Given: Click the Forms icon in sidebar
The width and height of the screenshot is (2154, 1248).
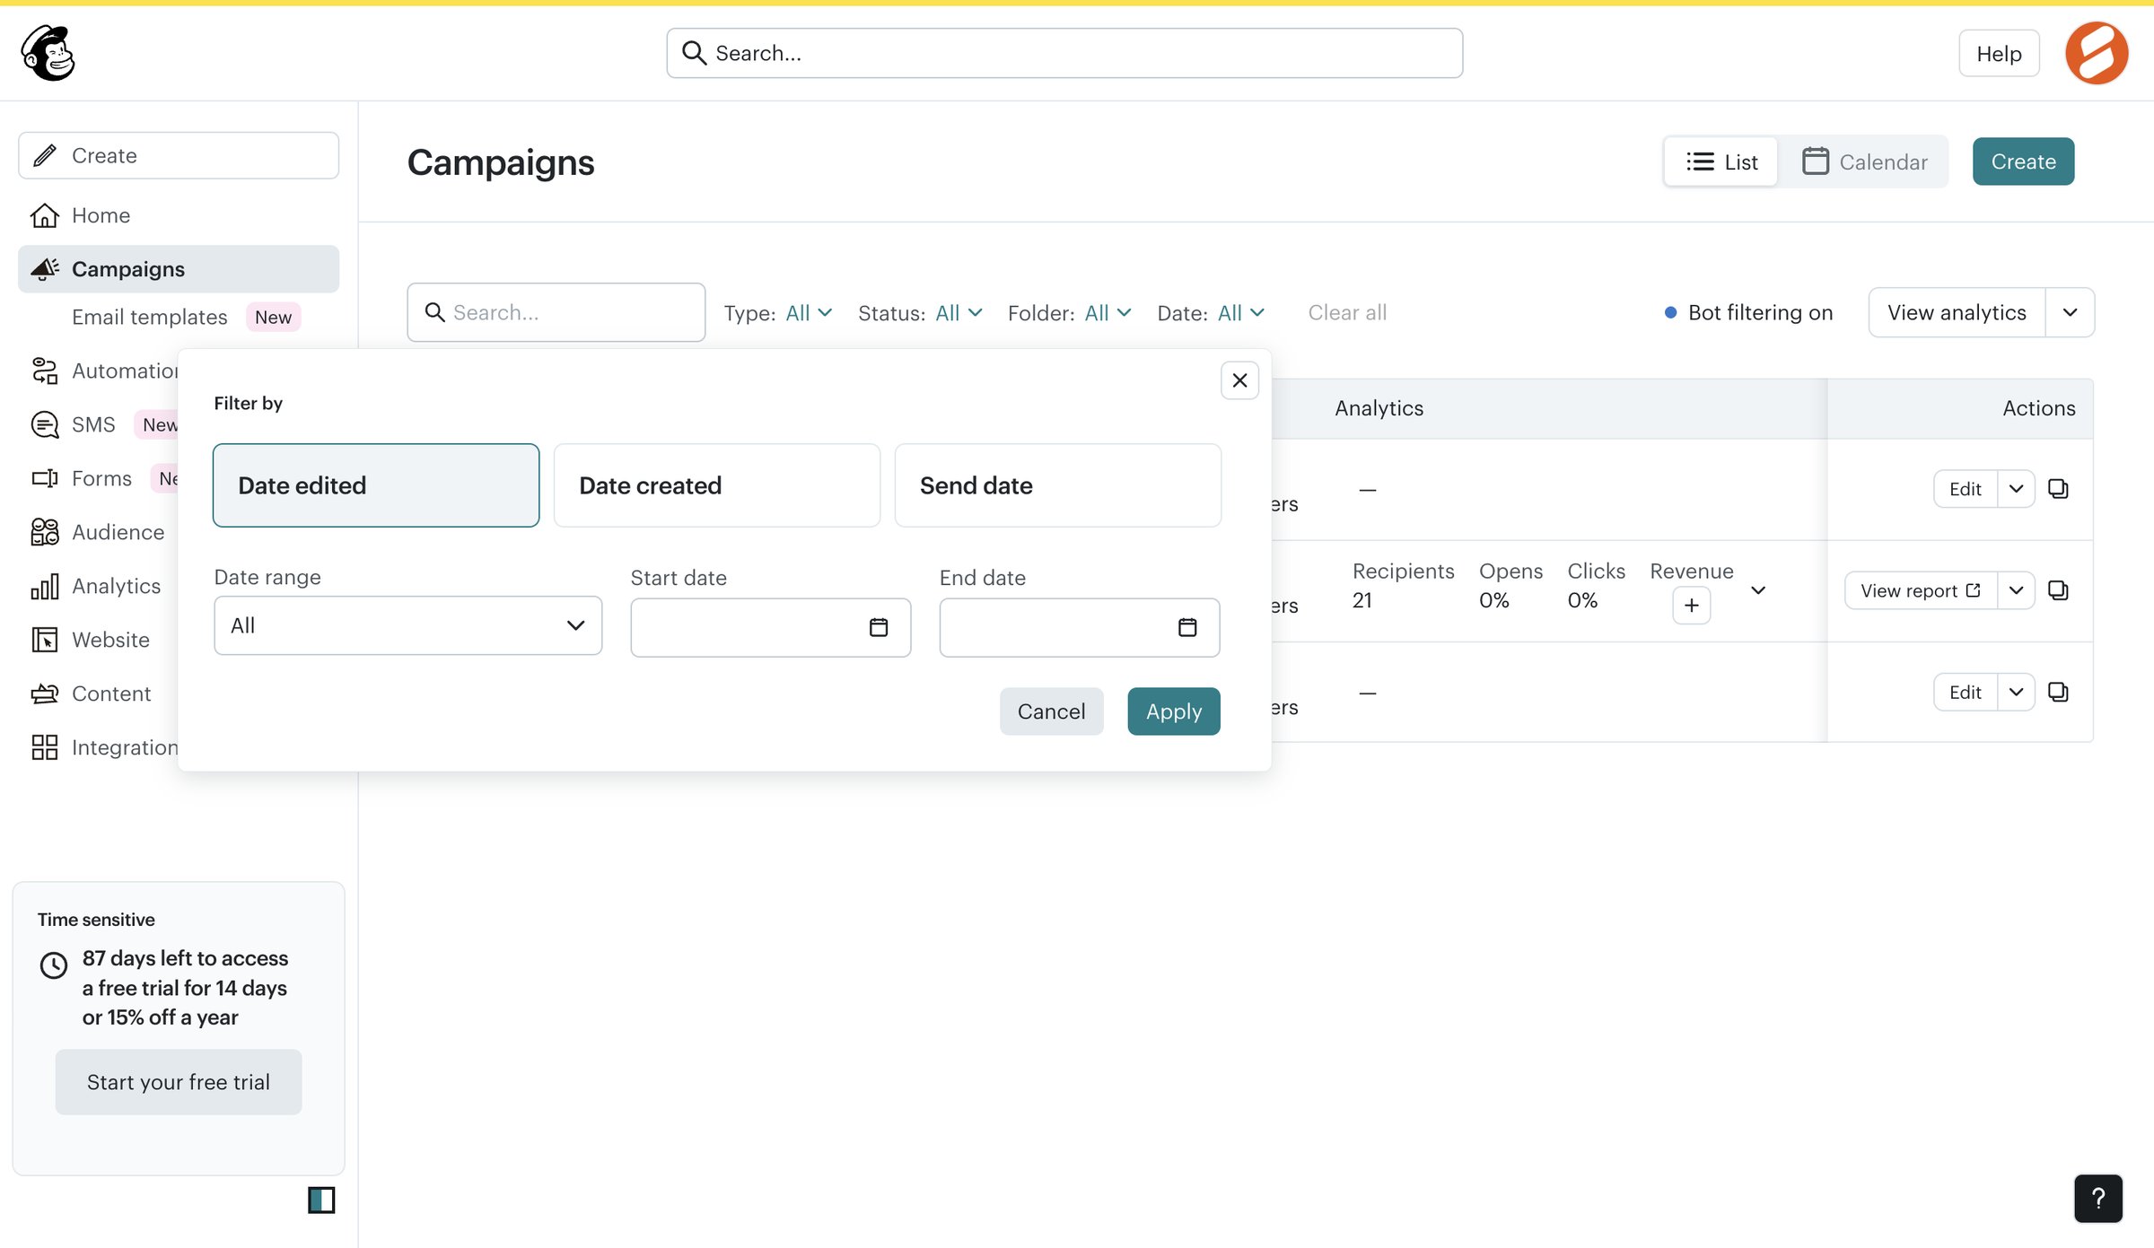Looking at the screenshot, I should pyautogui.click(x=45, y=478).
